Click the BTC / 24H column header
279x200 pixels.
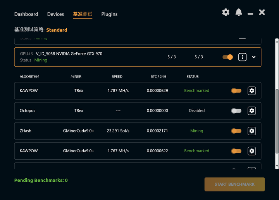point(158,76)
